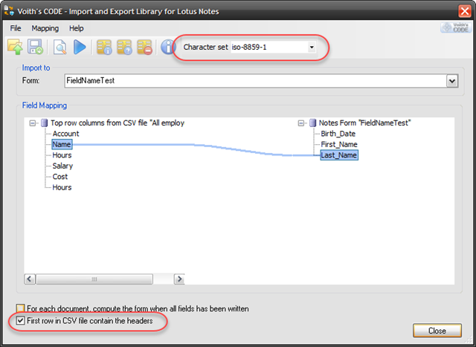Image resolution: width=476 pixels, height=347 pixels.
Task: Collapse the CSV top row columns tree
Action: [x=33, y=123]
